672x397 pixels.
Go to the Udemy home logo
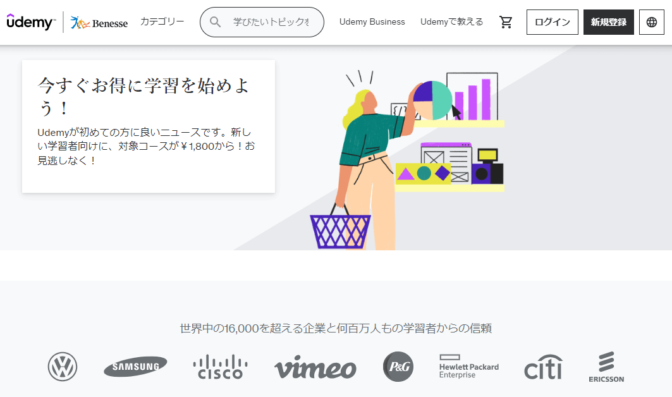tap(31, 22)
